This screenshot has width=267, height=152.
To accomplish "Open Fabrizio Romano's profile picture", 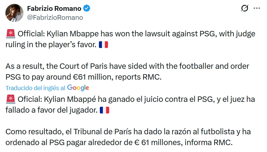I will 14,13.
